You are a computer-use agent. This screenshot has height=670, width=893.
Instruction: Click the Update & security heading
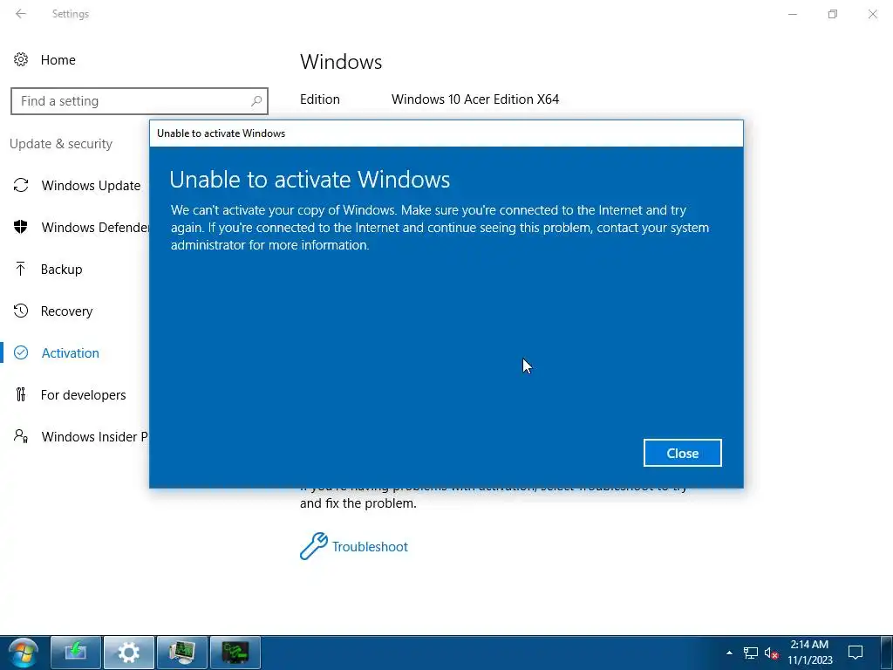coord(61,144)
